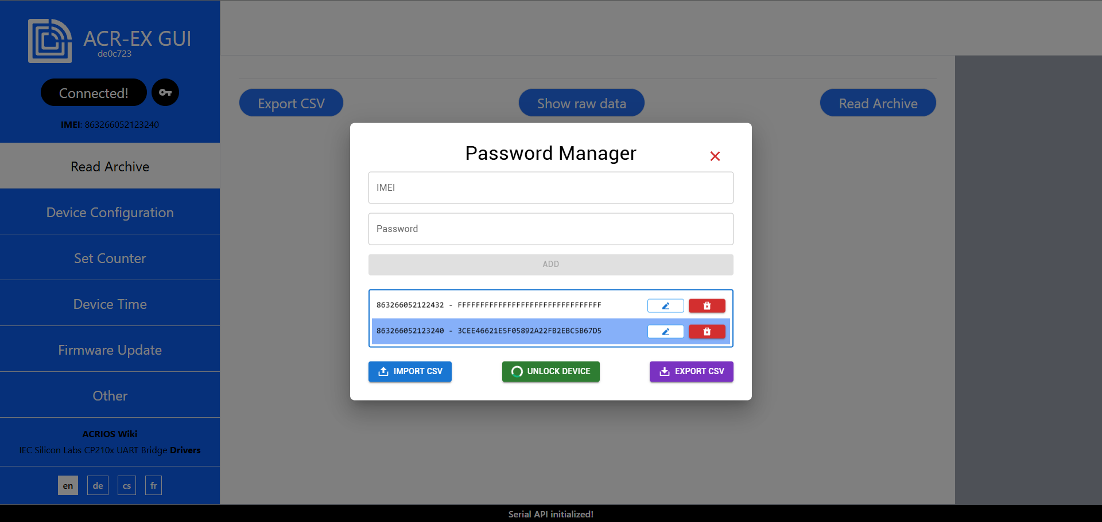Navigate to the Firmware Update section

coord(110,350)
